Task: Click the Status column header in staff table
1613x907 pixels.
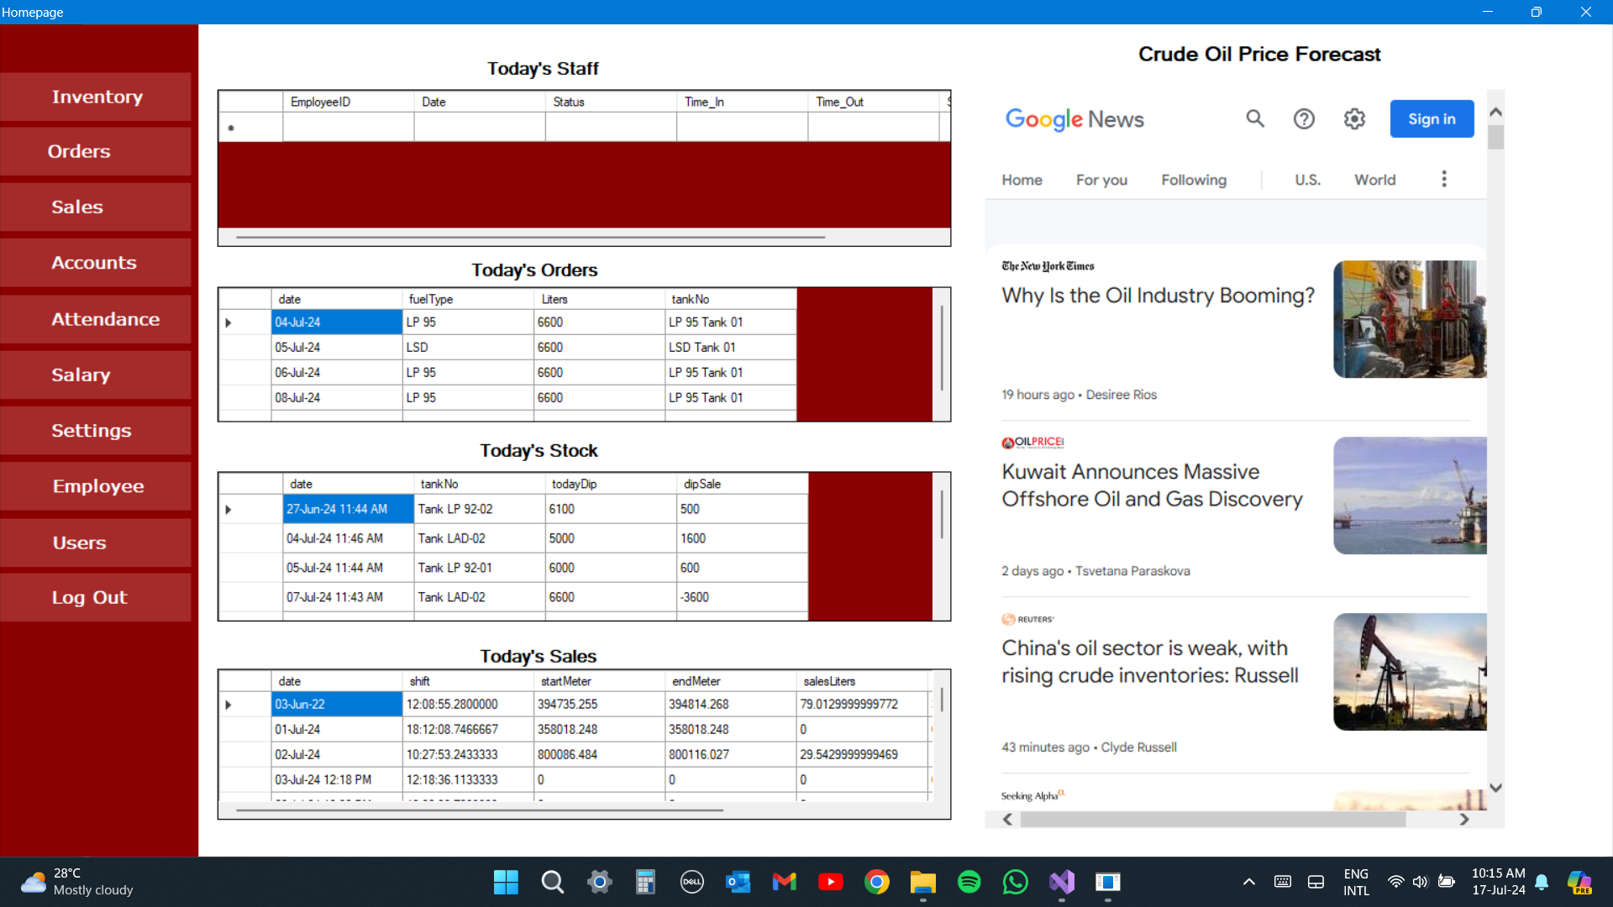Action: pyautogui.click(x=611, y=102)
